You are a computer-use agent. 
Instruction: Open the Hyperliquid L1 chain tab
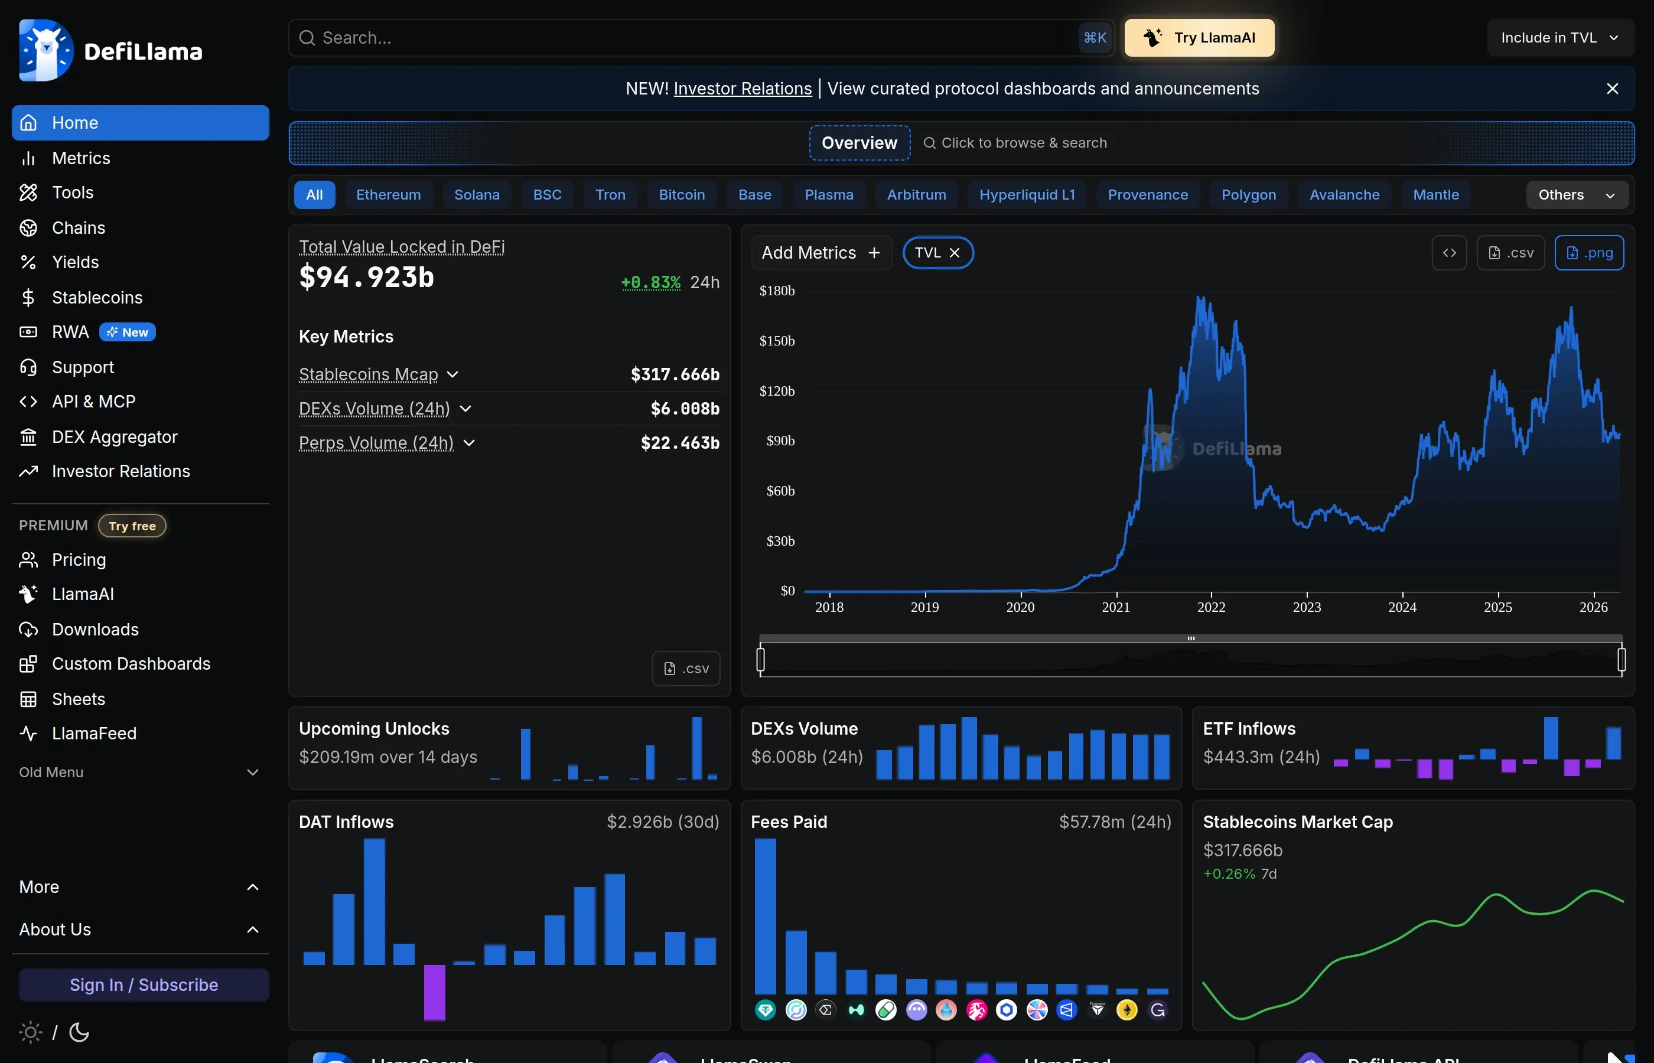tap(1027, 195)
